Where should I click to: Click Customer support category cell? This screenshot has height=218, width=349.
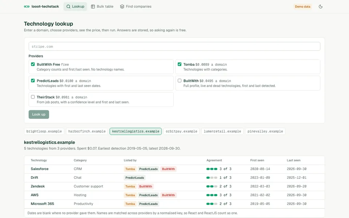point(88,186)
